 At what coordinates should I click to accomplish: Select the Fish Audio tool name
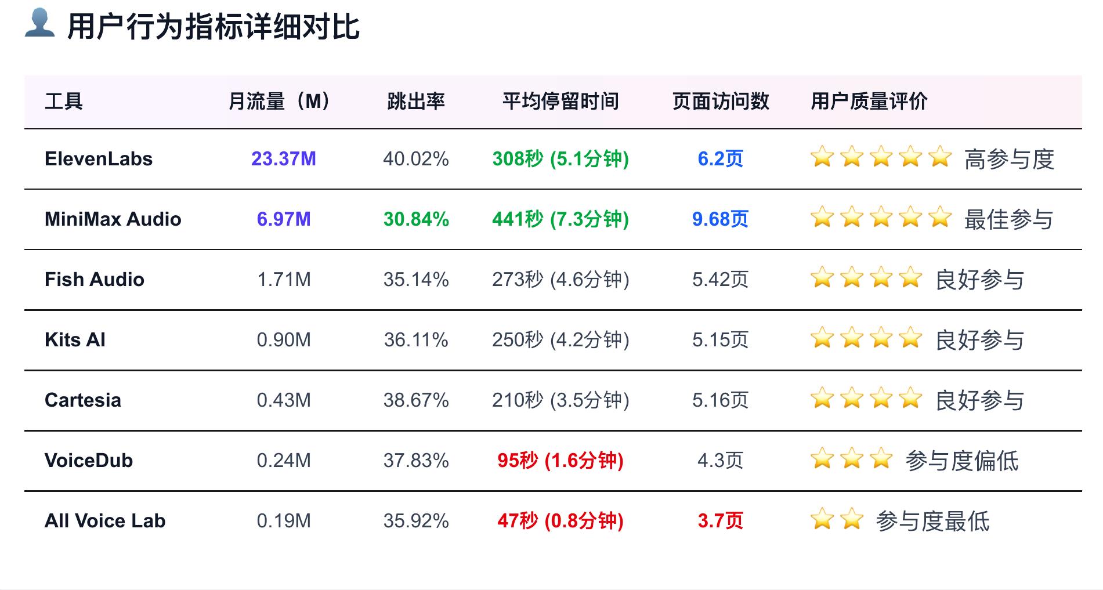pyautogui.click(x=95, y=280)
